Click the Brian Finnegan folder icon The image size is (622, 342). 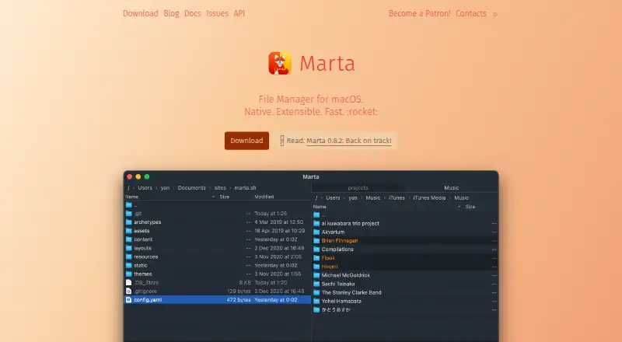tap(316, 241)
